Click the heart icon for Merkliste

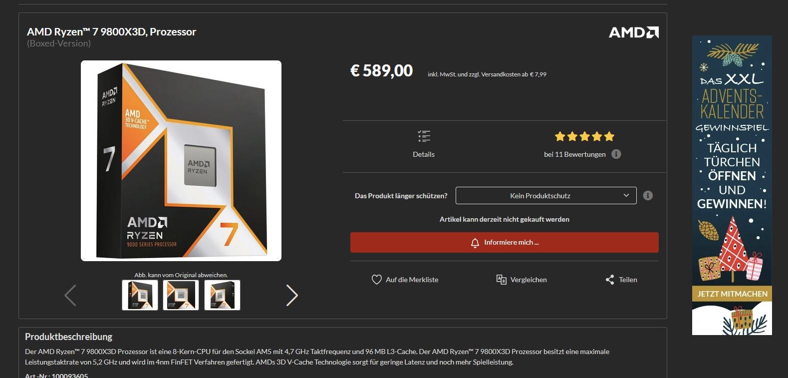click(x=377, y=280)
